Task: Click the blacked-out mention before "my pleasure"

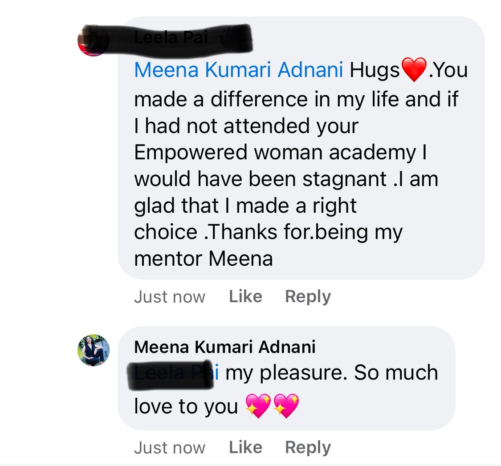Action: (x=175, y=373)
